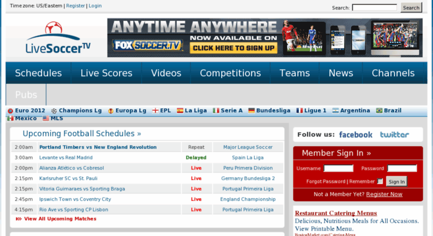The image size is (433, 236).
Task: Click Portugal Primeira Liga in Vitoria Guimaraes row
Action: click(x=247, y=189)
